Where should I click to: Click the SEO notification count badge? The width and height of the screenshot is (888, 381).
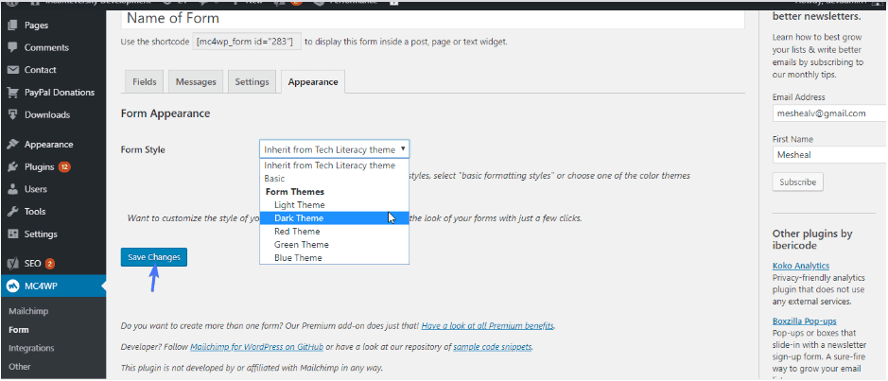coord(50,264)
